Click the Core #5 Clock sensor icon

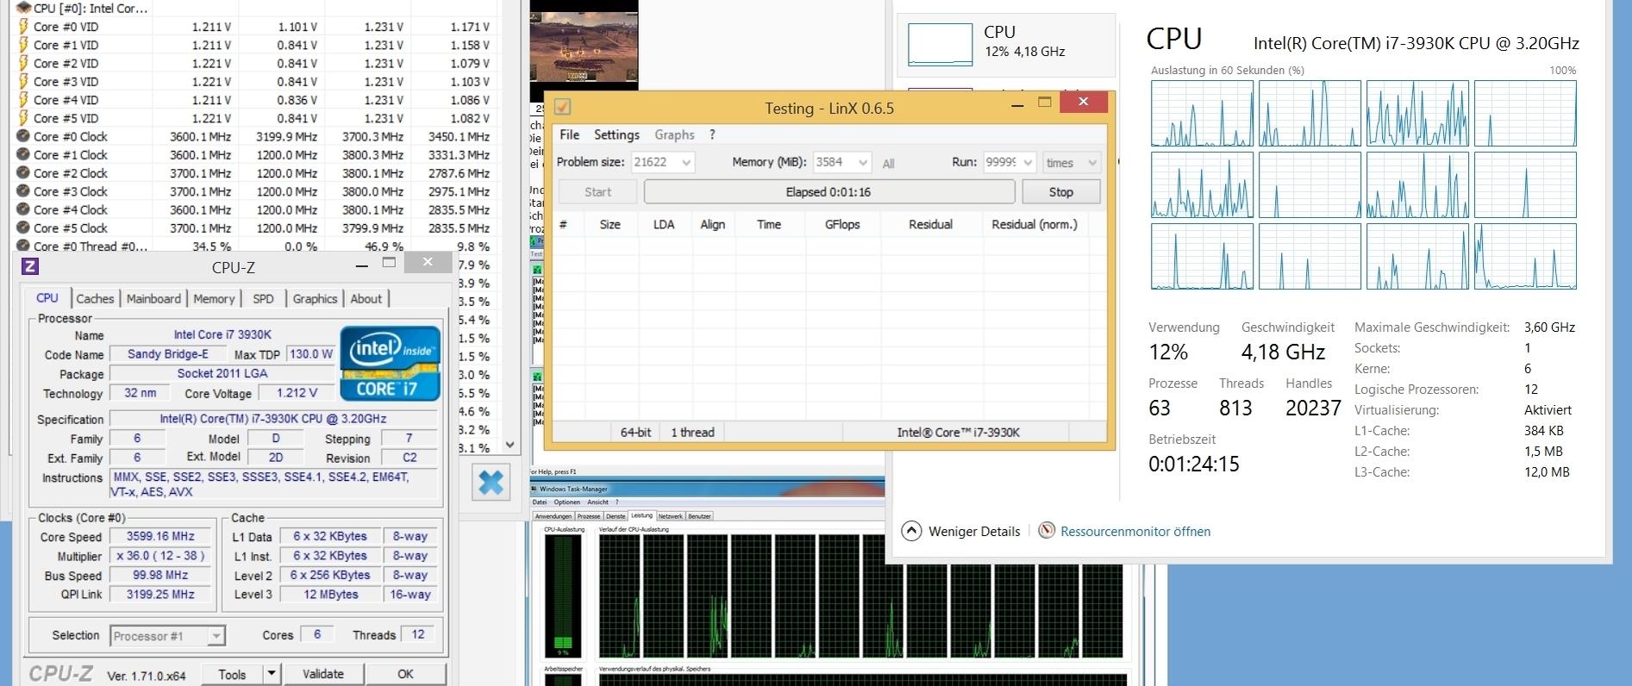click(23, 228)
